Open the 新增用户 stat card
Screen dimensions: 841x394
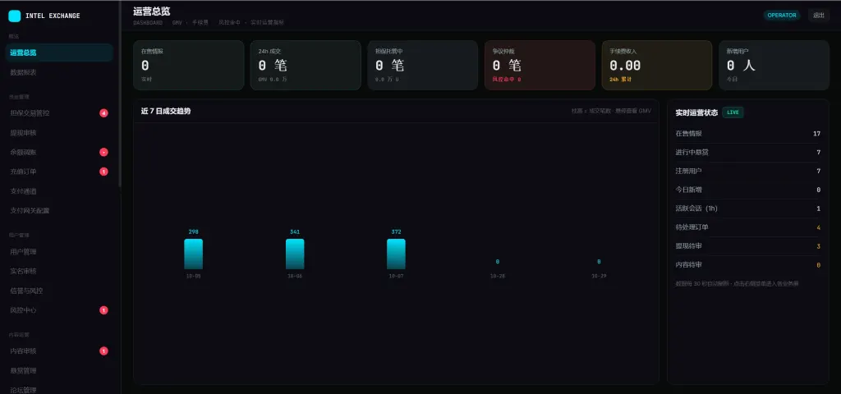[774, 66]
